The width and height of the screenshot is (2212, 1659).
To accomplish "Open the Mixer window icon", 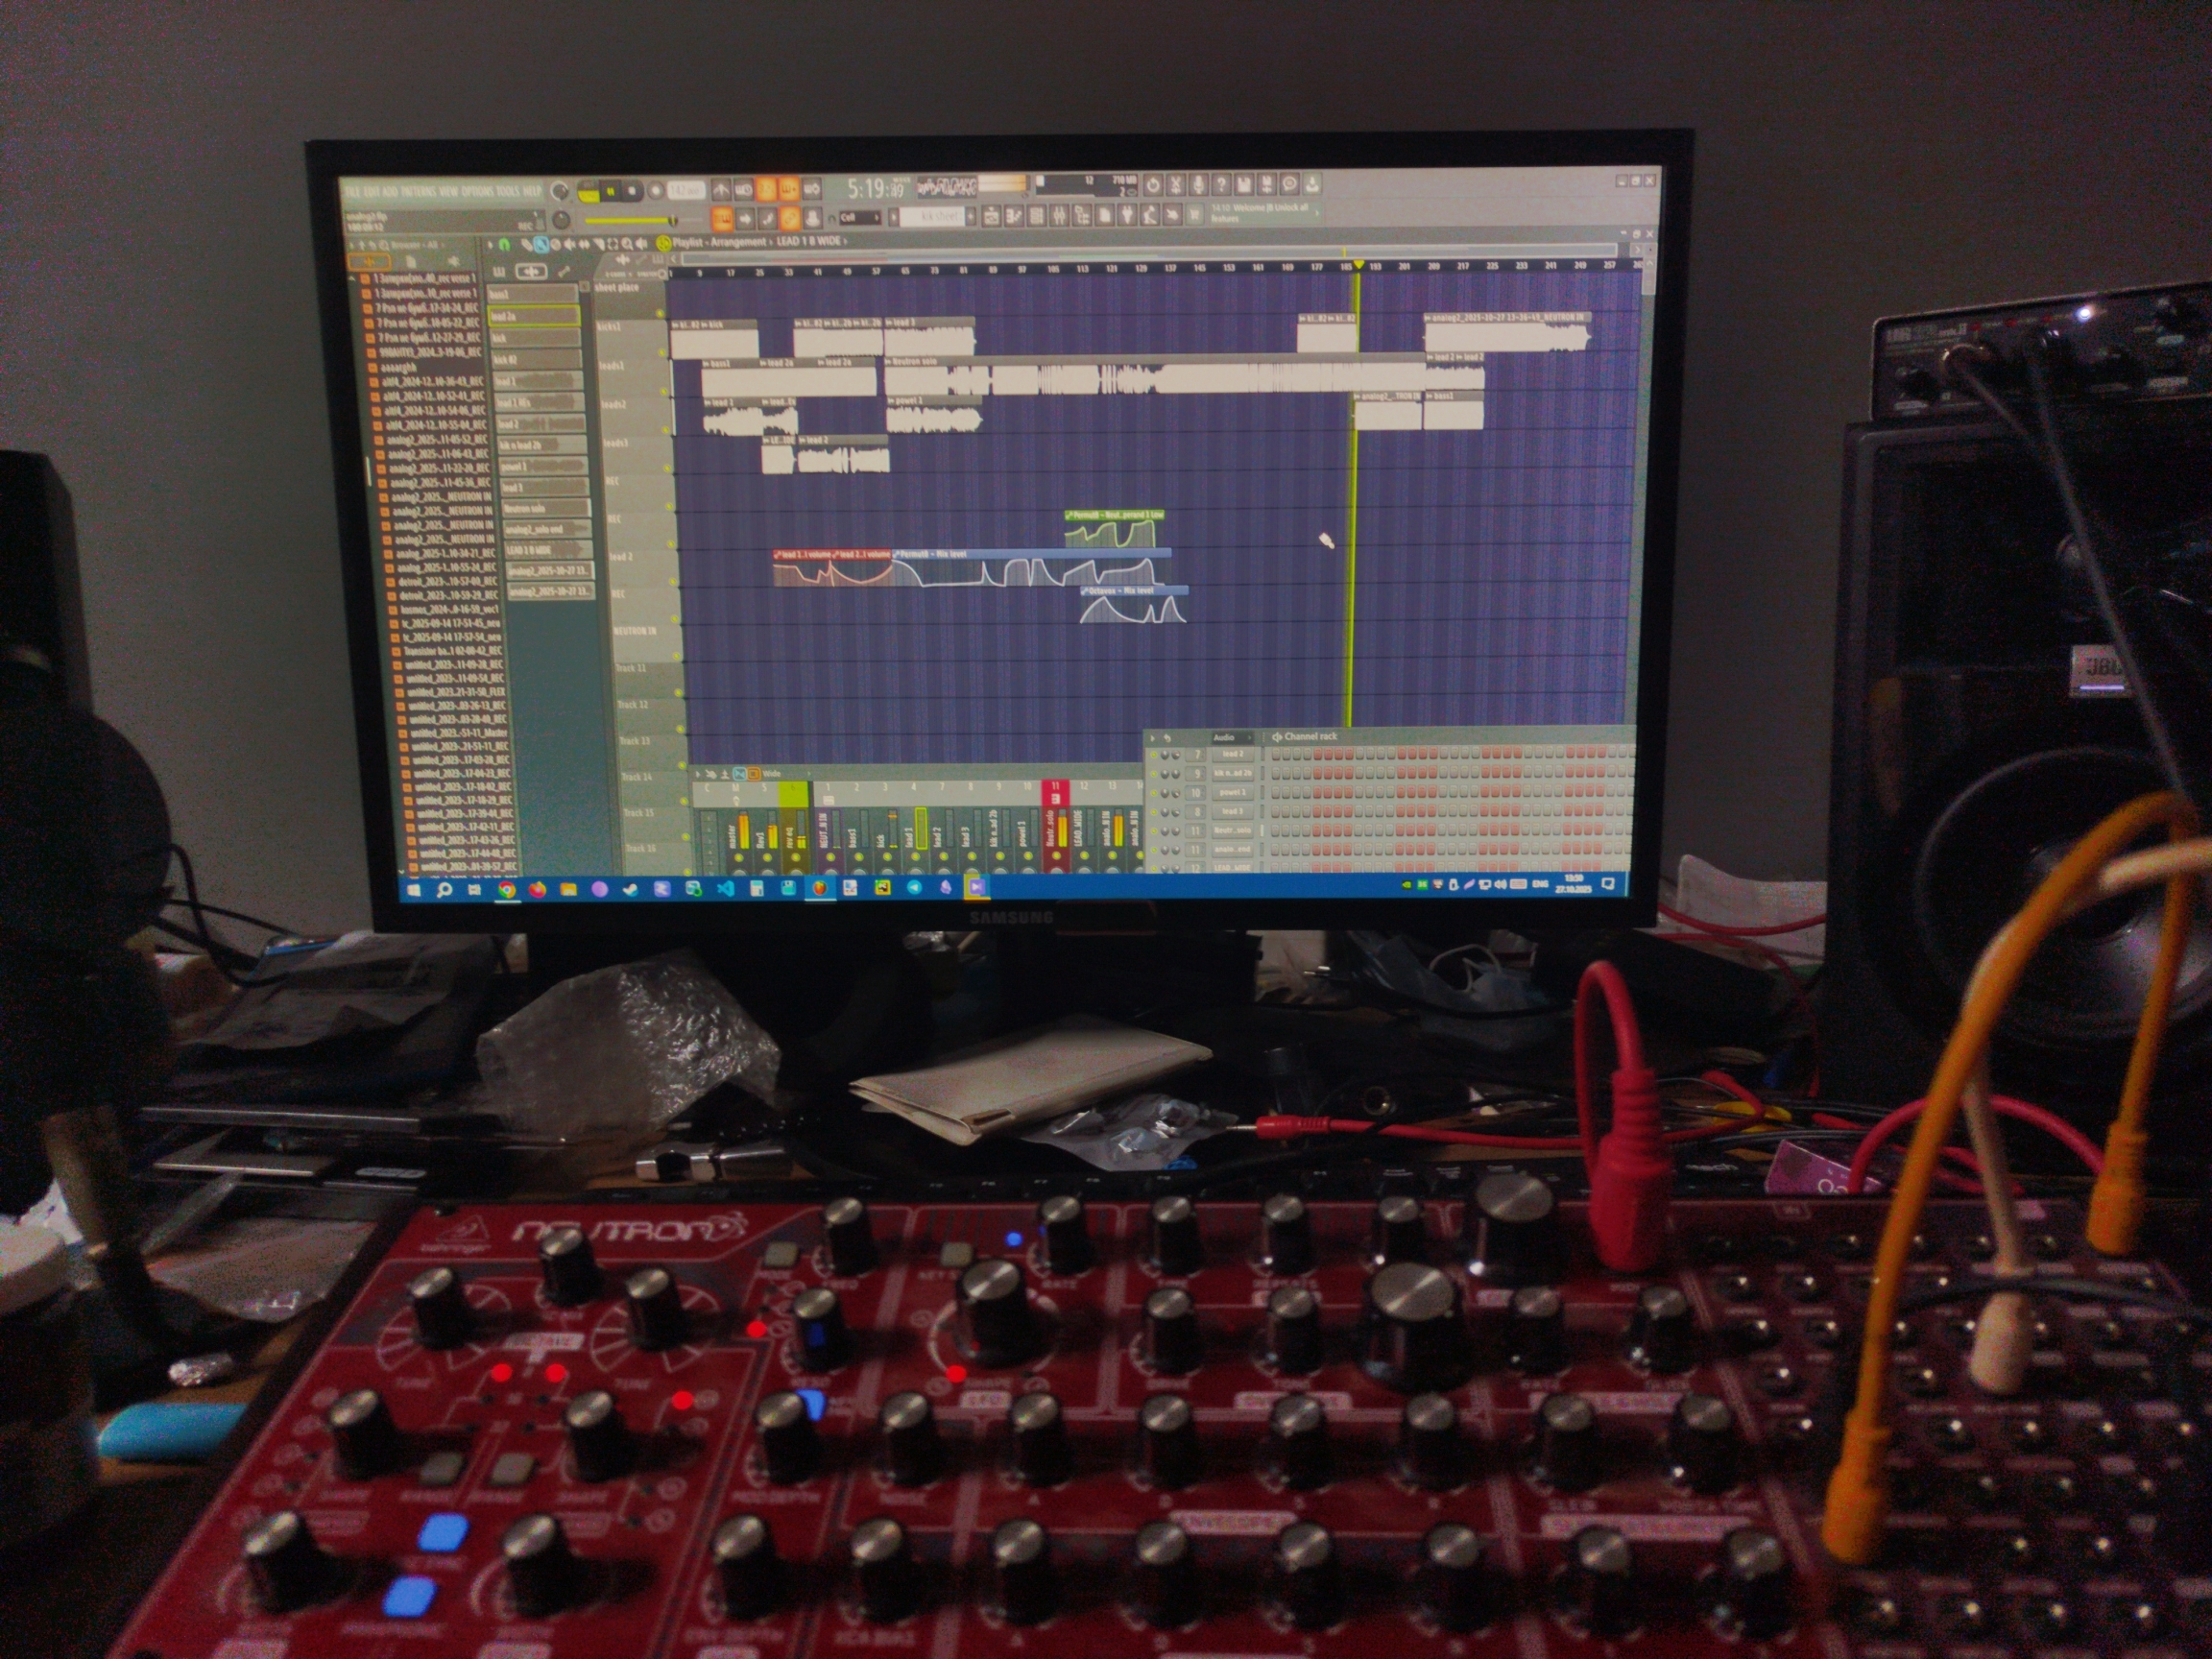I will click(x=1059, y=216).
